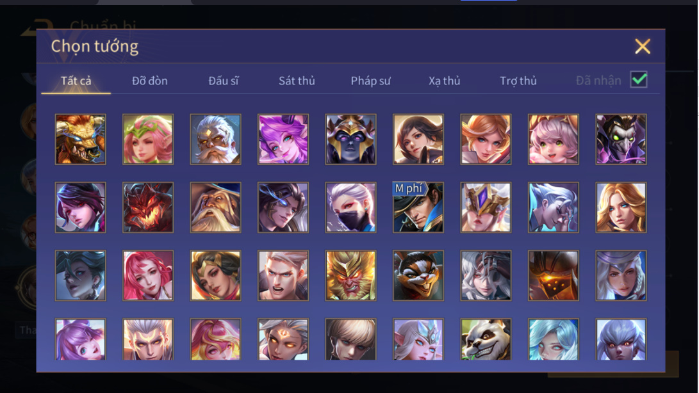
Task: Toggle the "Đã nhận" checkbox
Action: pyautogui.click(x=639, y=80)
